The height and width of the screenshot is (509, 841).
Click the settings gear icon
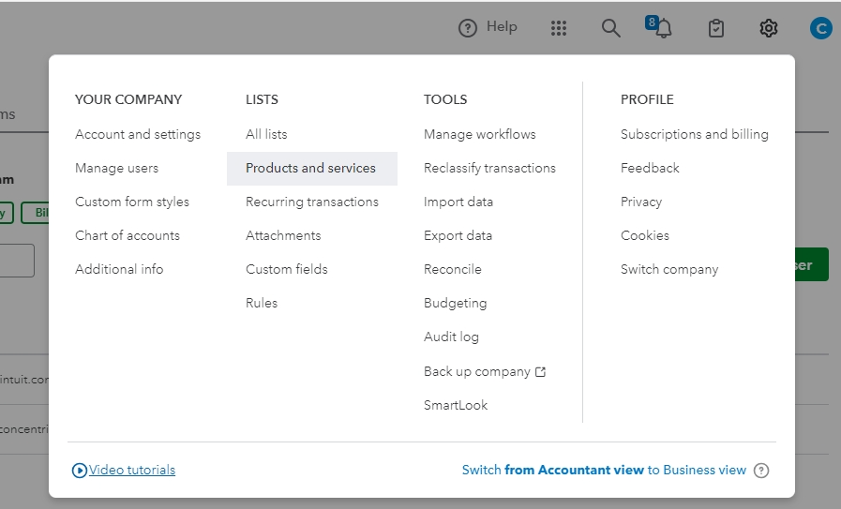(x=769, y=28)
